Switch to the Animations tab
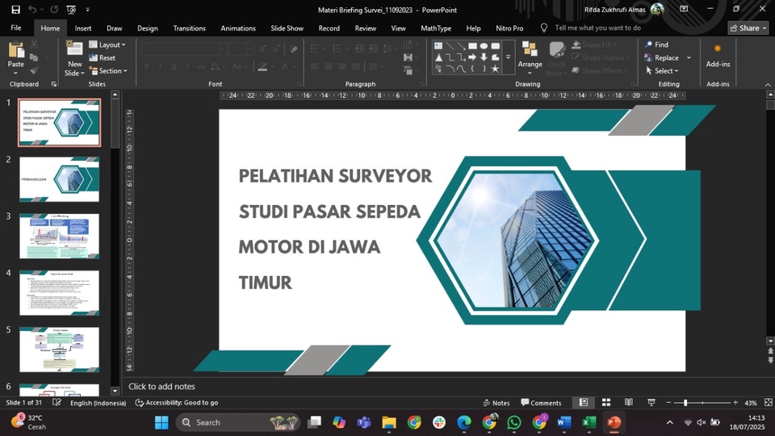The height and width of the screenshot is (436, 775). tap(238, 28)
